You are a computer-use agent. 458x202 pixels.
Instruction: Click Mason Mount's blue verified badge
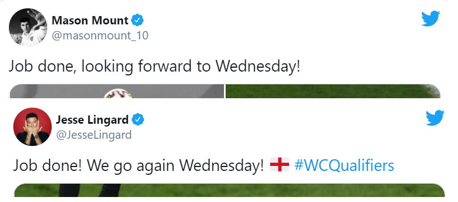137,21
